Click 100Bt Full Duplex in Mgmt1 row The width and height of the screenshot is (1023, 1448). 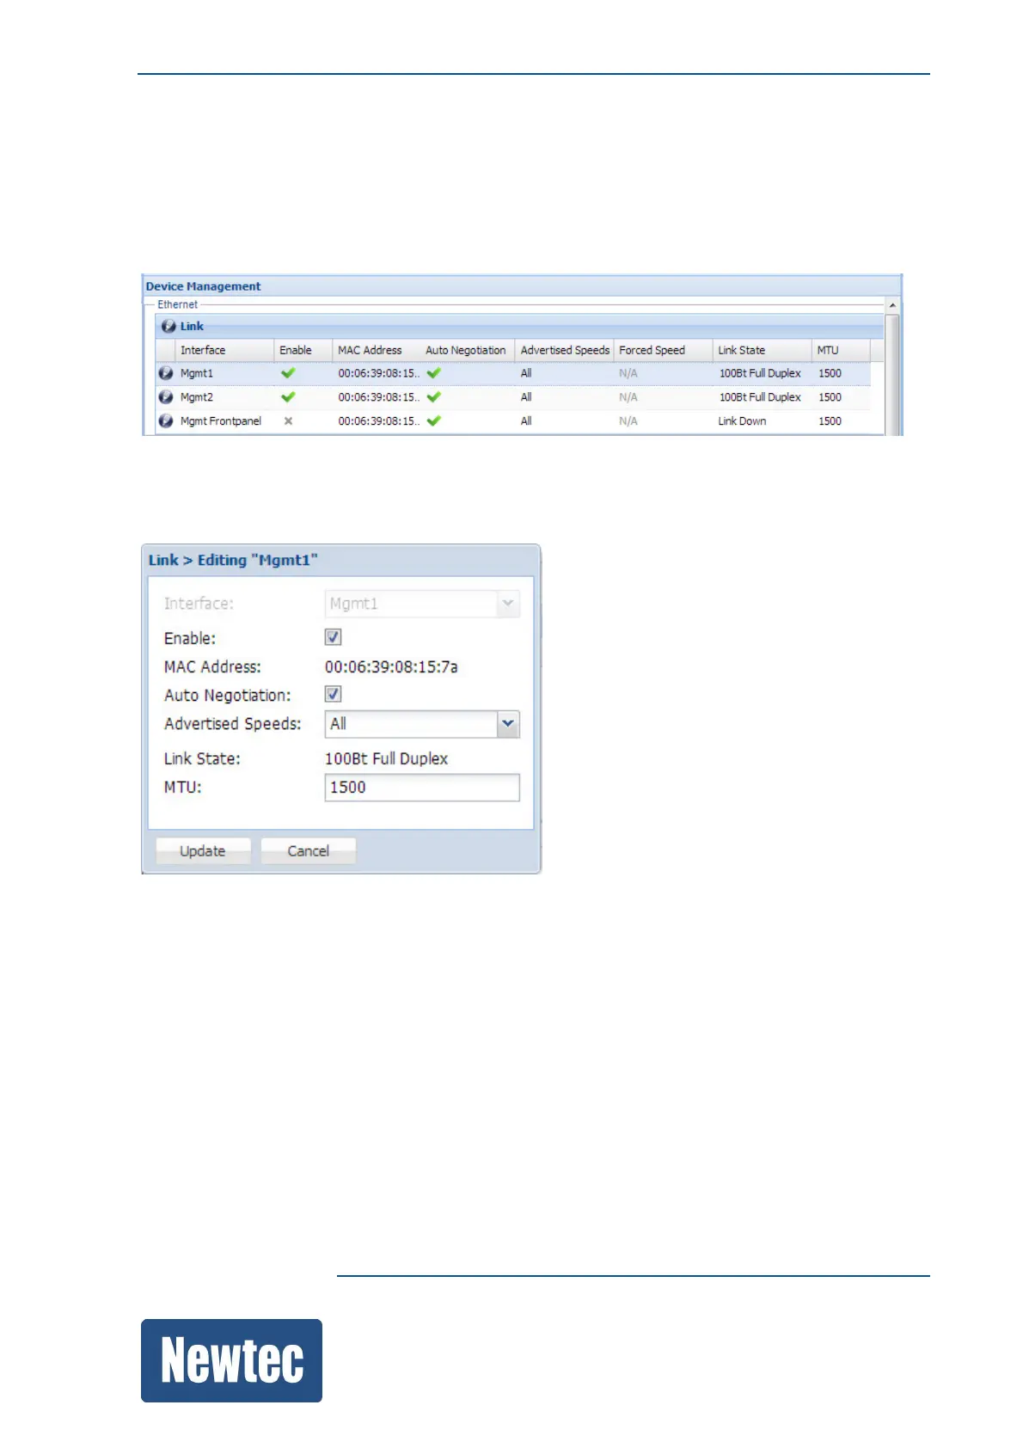coord(760,373)
